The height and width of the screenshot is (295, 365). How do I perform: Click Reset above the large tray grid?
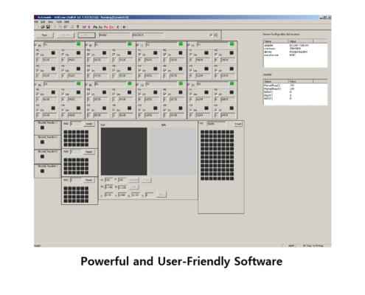point(238,124)
